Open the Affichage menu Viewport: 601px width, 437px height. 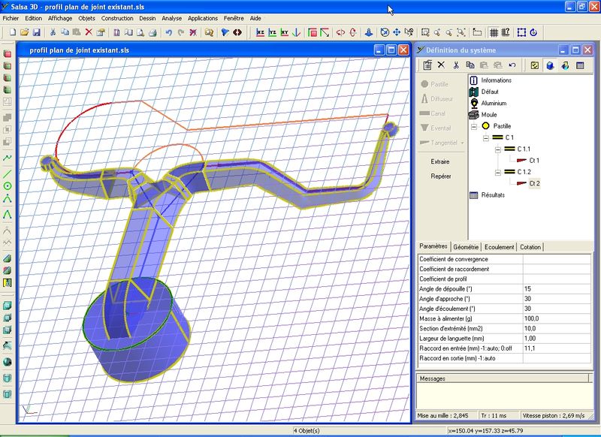[60, 18]
